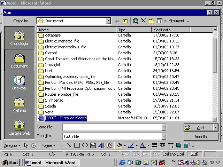Click the Apri button
Screen dimensions: 223x167
199,128
